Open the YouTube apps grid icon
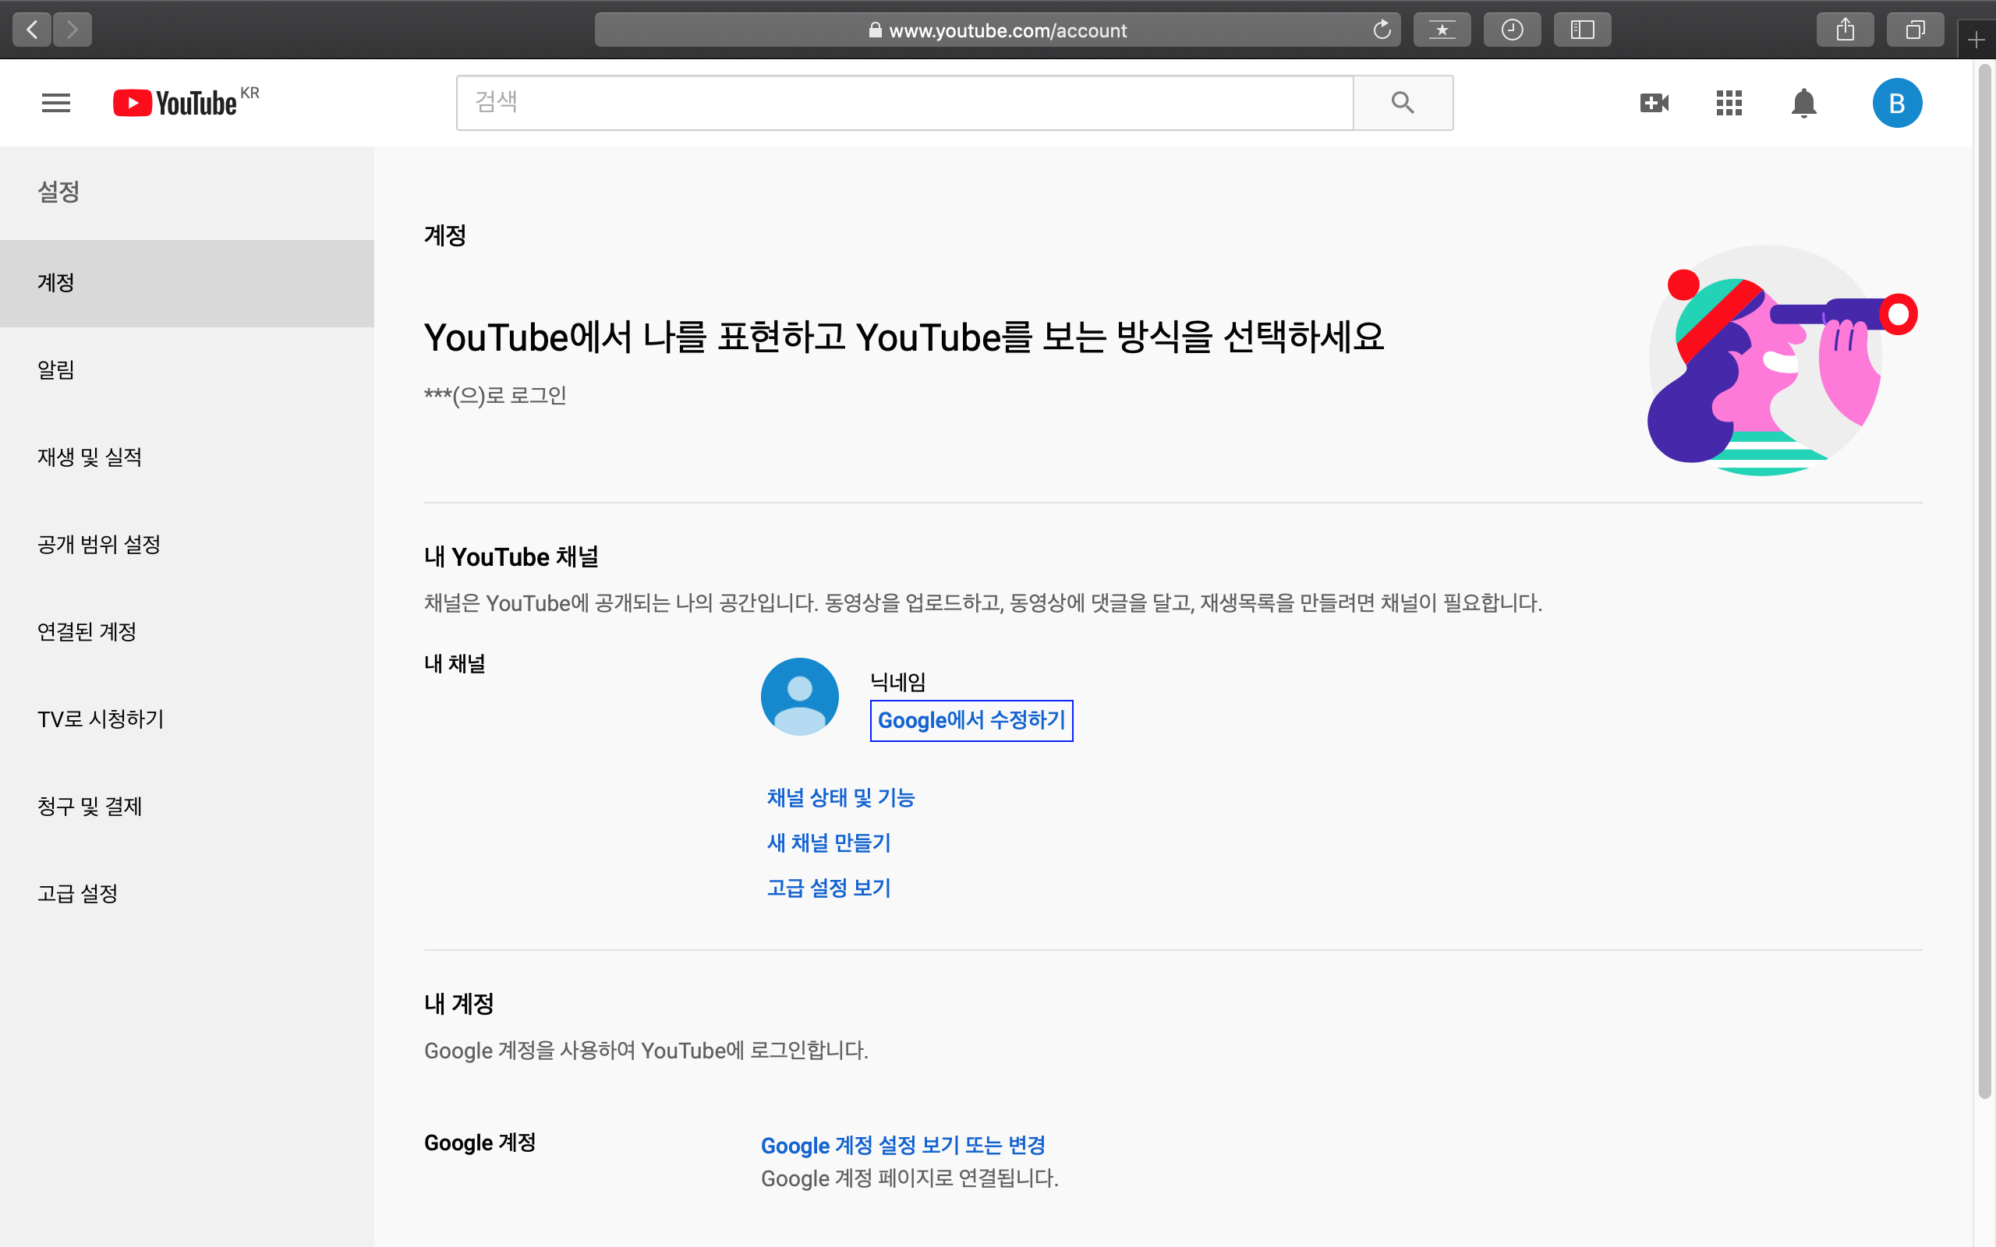 click(1729, 103)
